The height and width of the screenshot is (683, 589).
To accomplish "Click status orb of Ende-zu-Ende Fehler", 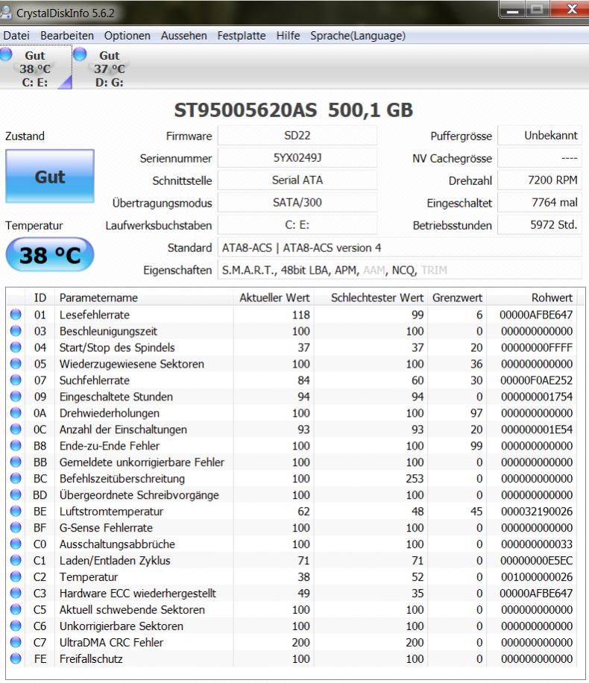I will [16, 445].
